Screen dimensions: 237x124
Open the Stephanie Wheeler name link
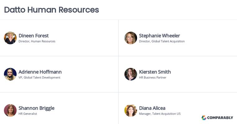[x=160, y=36]
